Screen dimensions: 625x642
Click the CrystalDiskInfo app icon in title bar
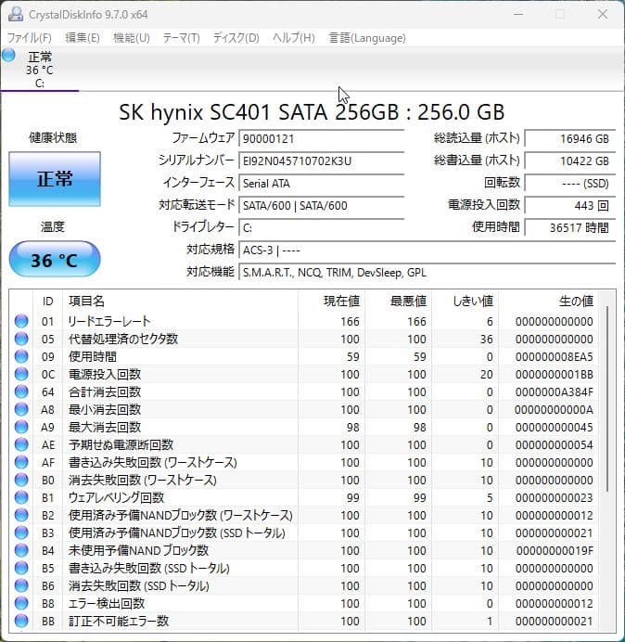(x=16, y=14)
